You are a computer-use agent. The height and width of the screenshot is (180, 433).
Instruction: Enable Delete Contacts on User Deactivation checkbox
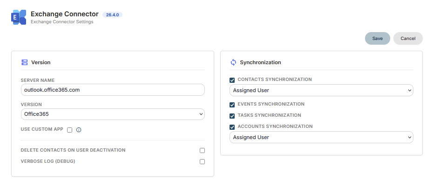[x=202, y=150]
